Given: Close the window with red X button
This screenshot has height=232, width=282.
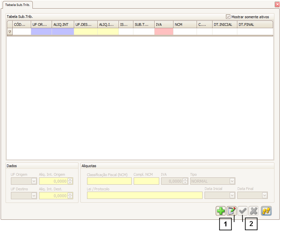Looking at the screenshot, I should point(277,5).
